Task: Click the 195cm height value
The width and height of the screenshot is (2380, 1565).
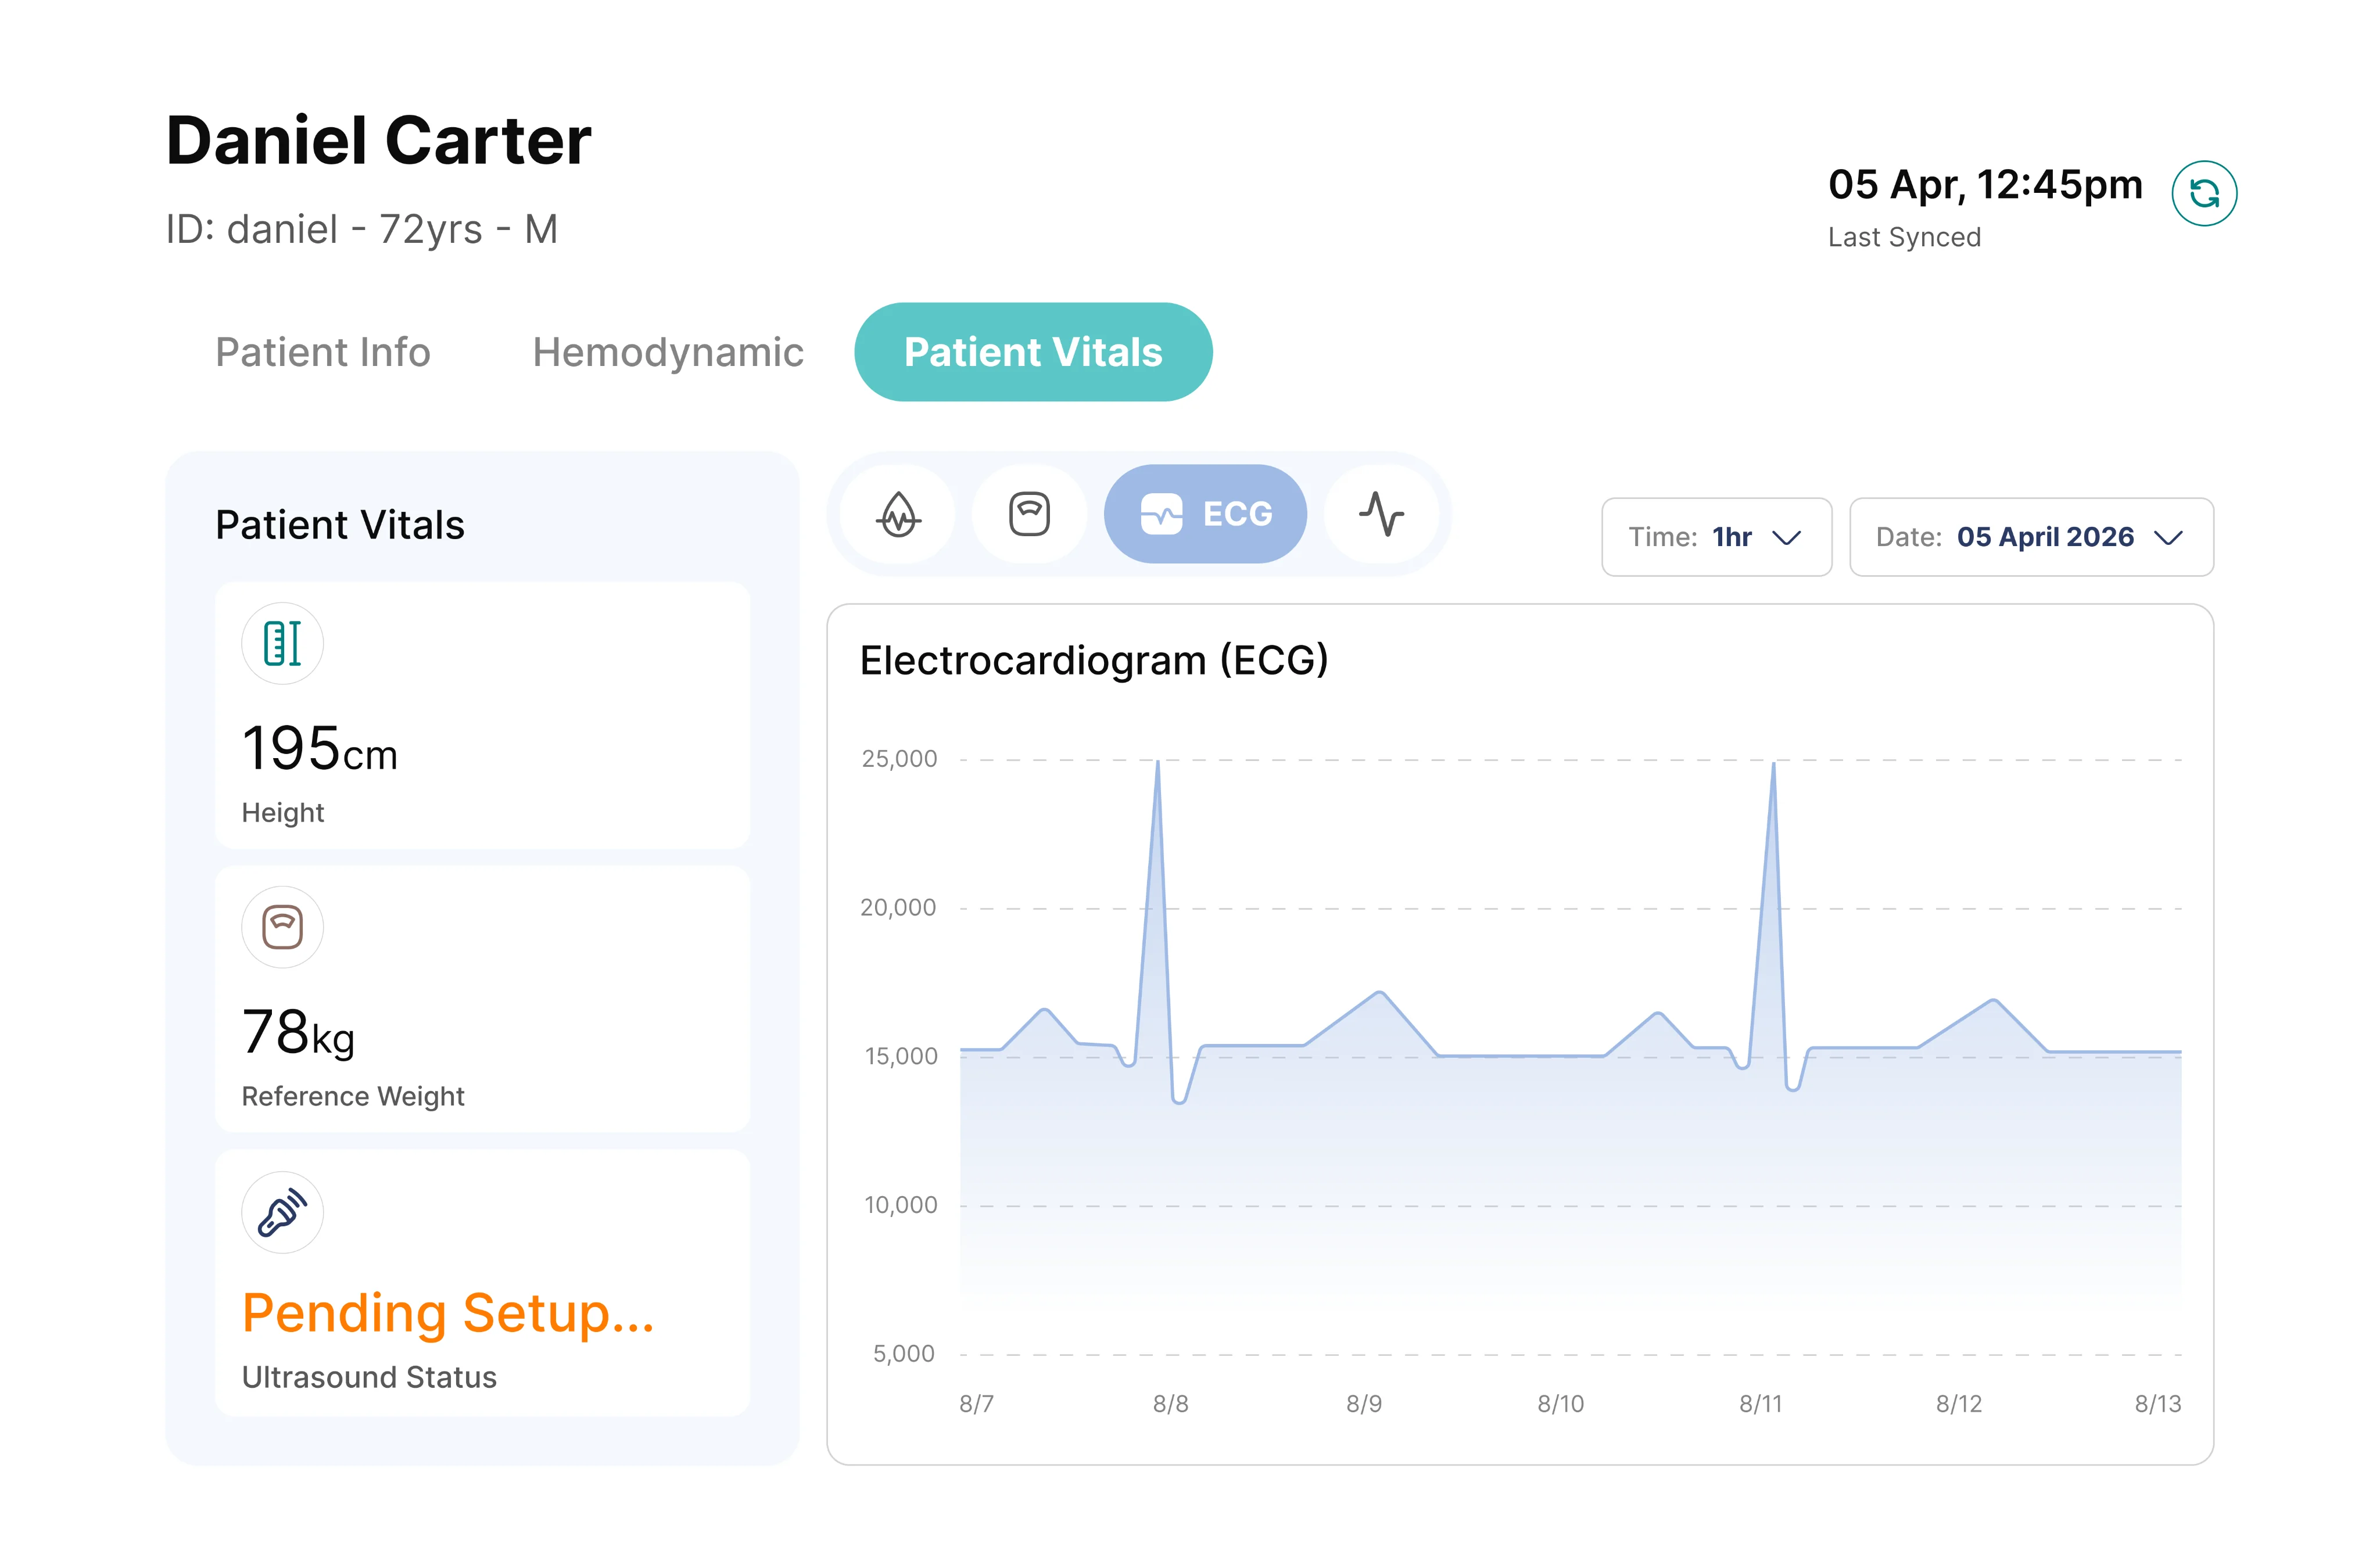Action: pos(320,748)
